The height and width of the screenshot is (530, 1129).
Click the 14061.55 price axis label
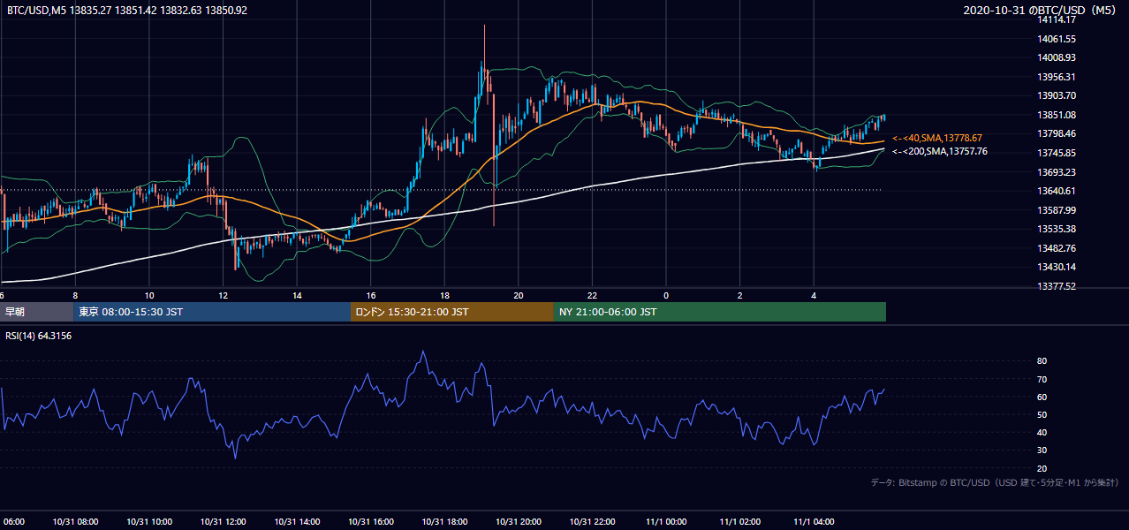[x=1057, y=39]
